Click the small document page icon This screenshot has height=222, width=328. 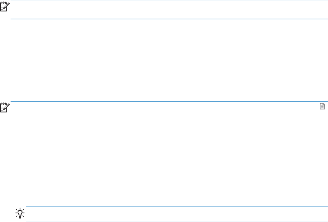[x=322, y=107]
